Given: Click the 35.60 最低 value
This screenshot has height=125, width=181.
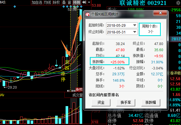Looking at the screenshot, I should pyautogui.click(x=159, y=50).
